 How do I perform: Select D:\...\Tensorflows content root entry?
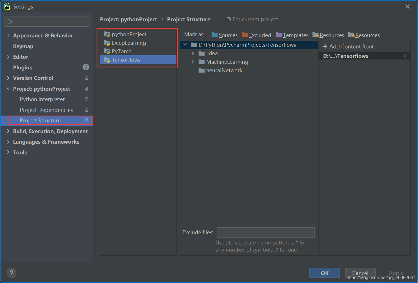pyautogui.click(x=364, y=56)
